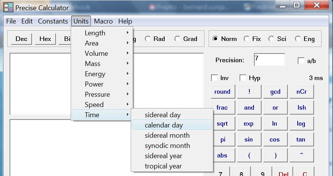Viewport: 333px width, 176px height.
Task: Click the Precision input field
Action: tap(270, 60)
